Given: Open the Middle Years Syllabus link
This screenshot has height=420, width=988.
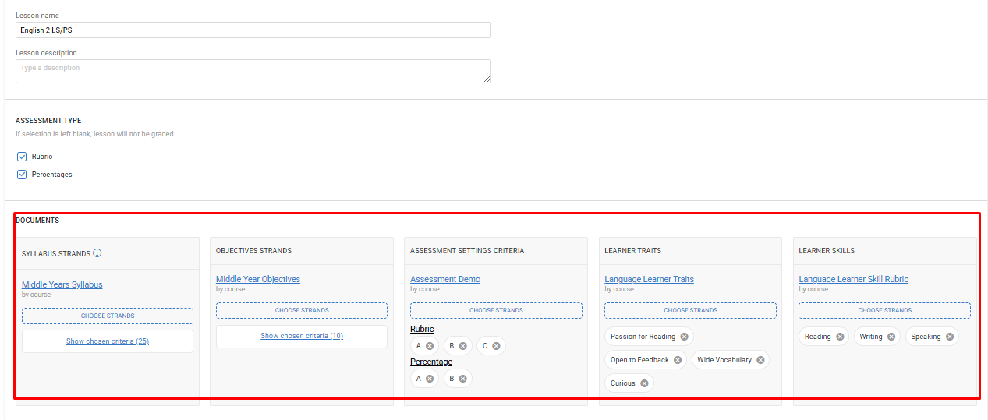Looking at the screenshot, I should [x=62, y=284].
